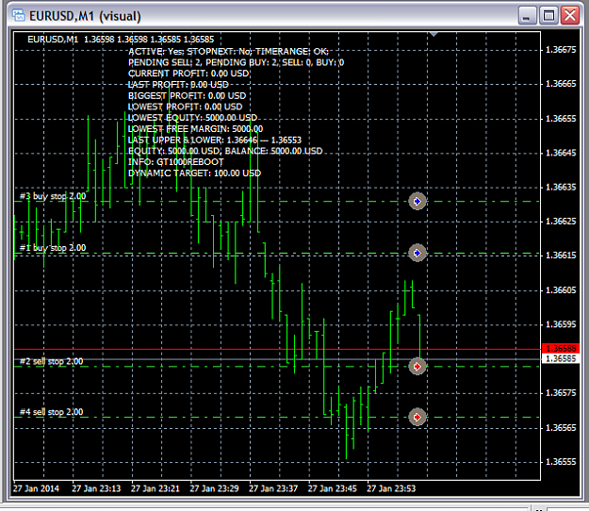Image resolution: width=589 pixels, height=511 pixels.
Task: Click the 'INFO: GT1000REBOOT' line
Action: coord(176,162)
